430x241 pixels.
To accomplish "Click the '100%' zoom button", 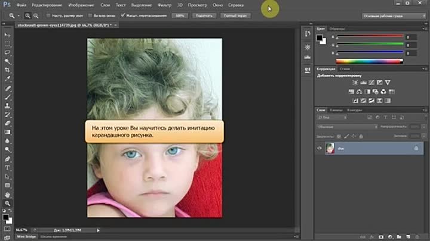I will click(x=180, y=15).
